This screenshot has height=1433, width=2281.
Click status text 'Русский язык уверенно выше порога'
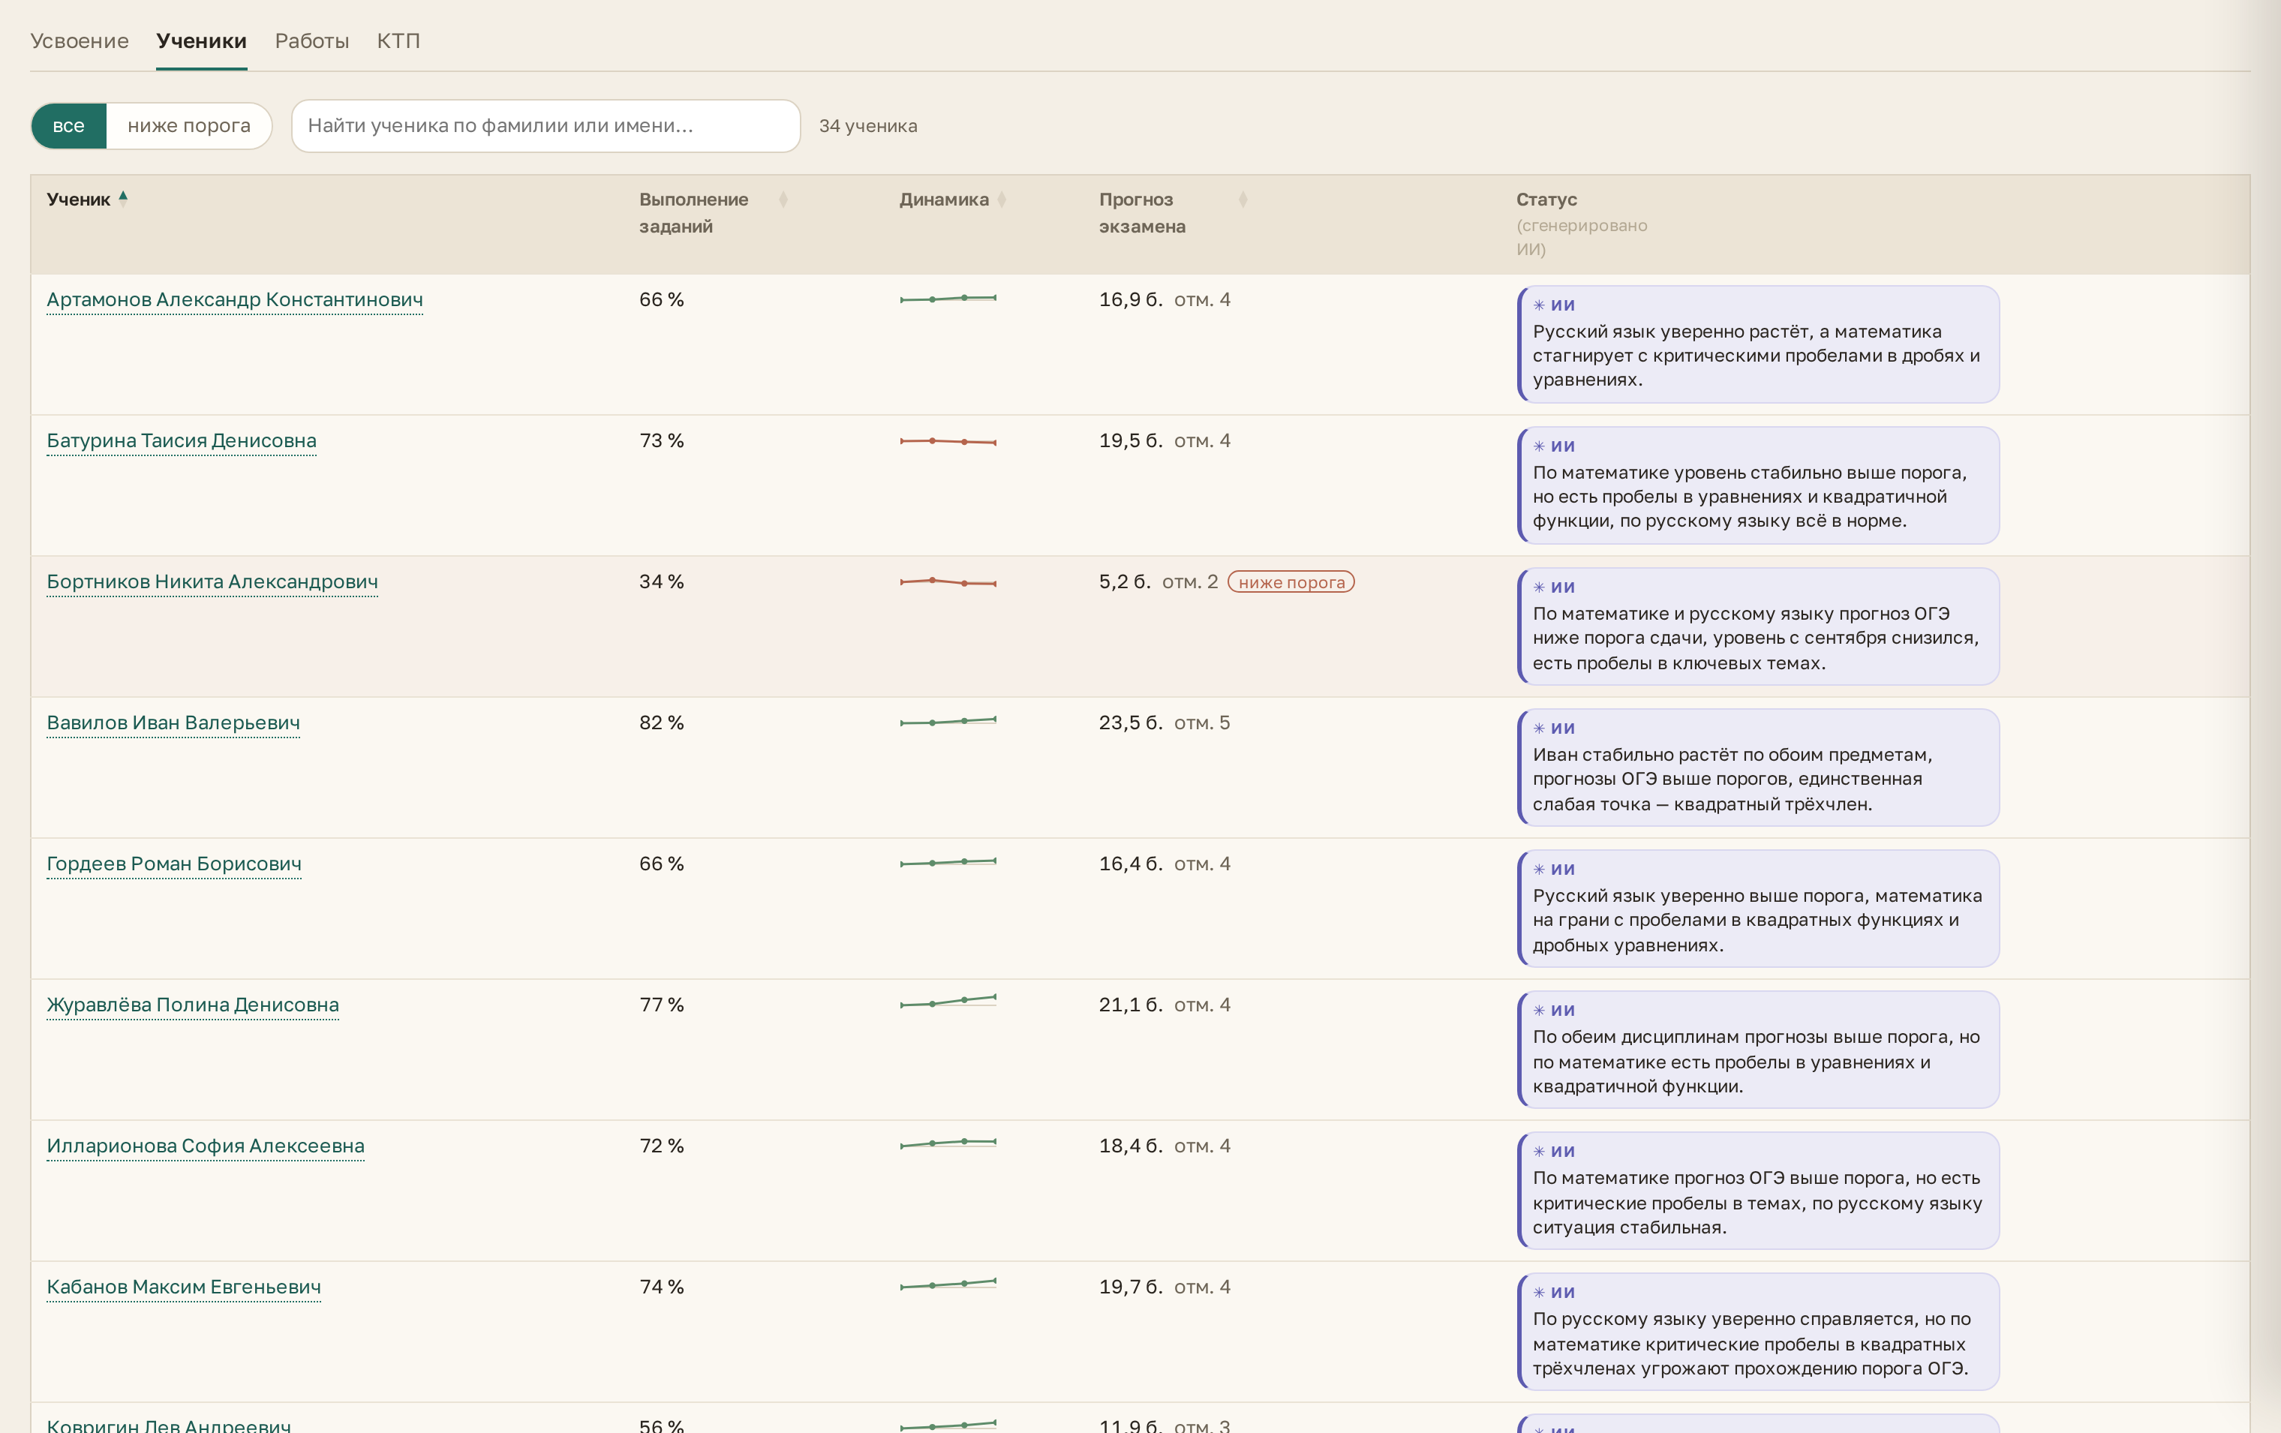pyautogui.click(x=1701, y=896)
